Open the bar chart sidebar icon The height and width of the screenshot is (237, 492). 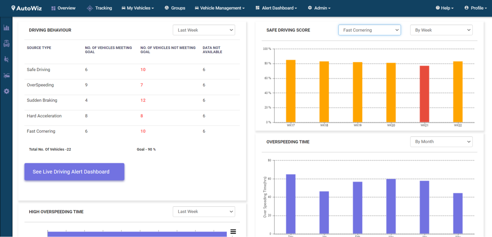[x=6, y=28]
